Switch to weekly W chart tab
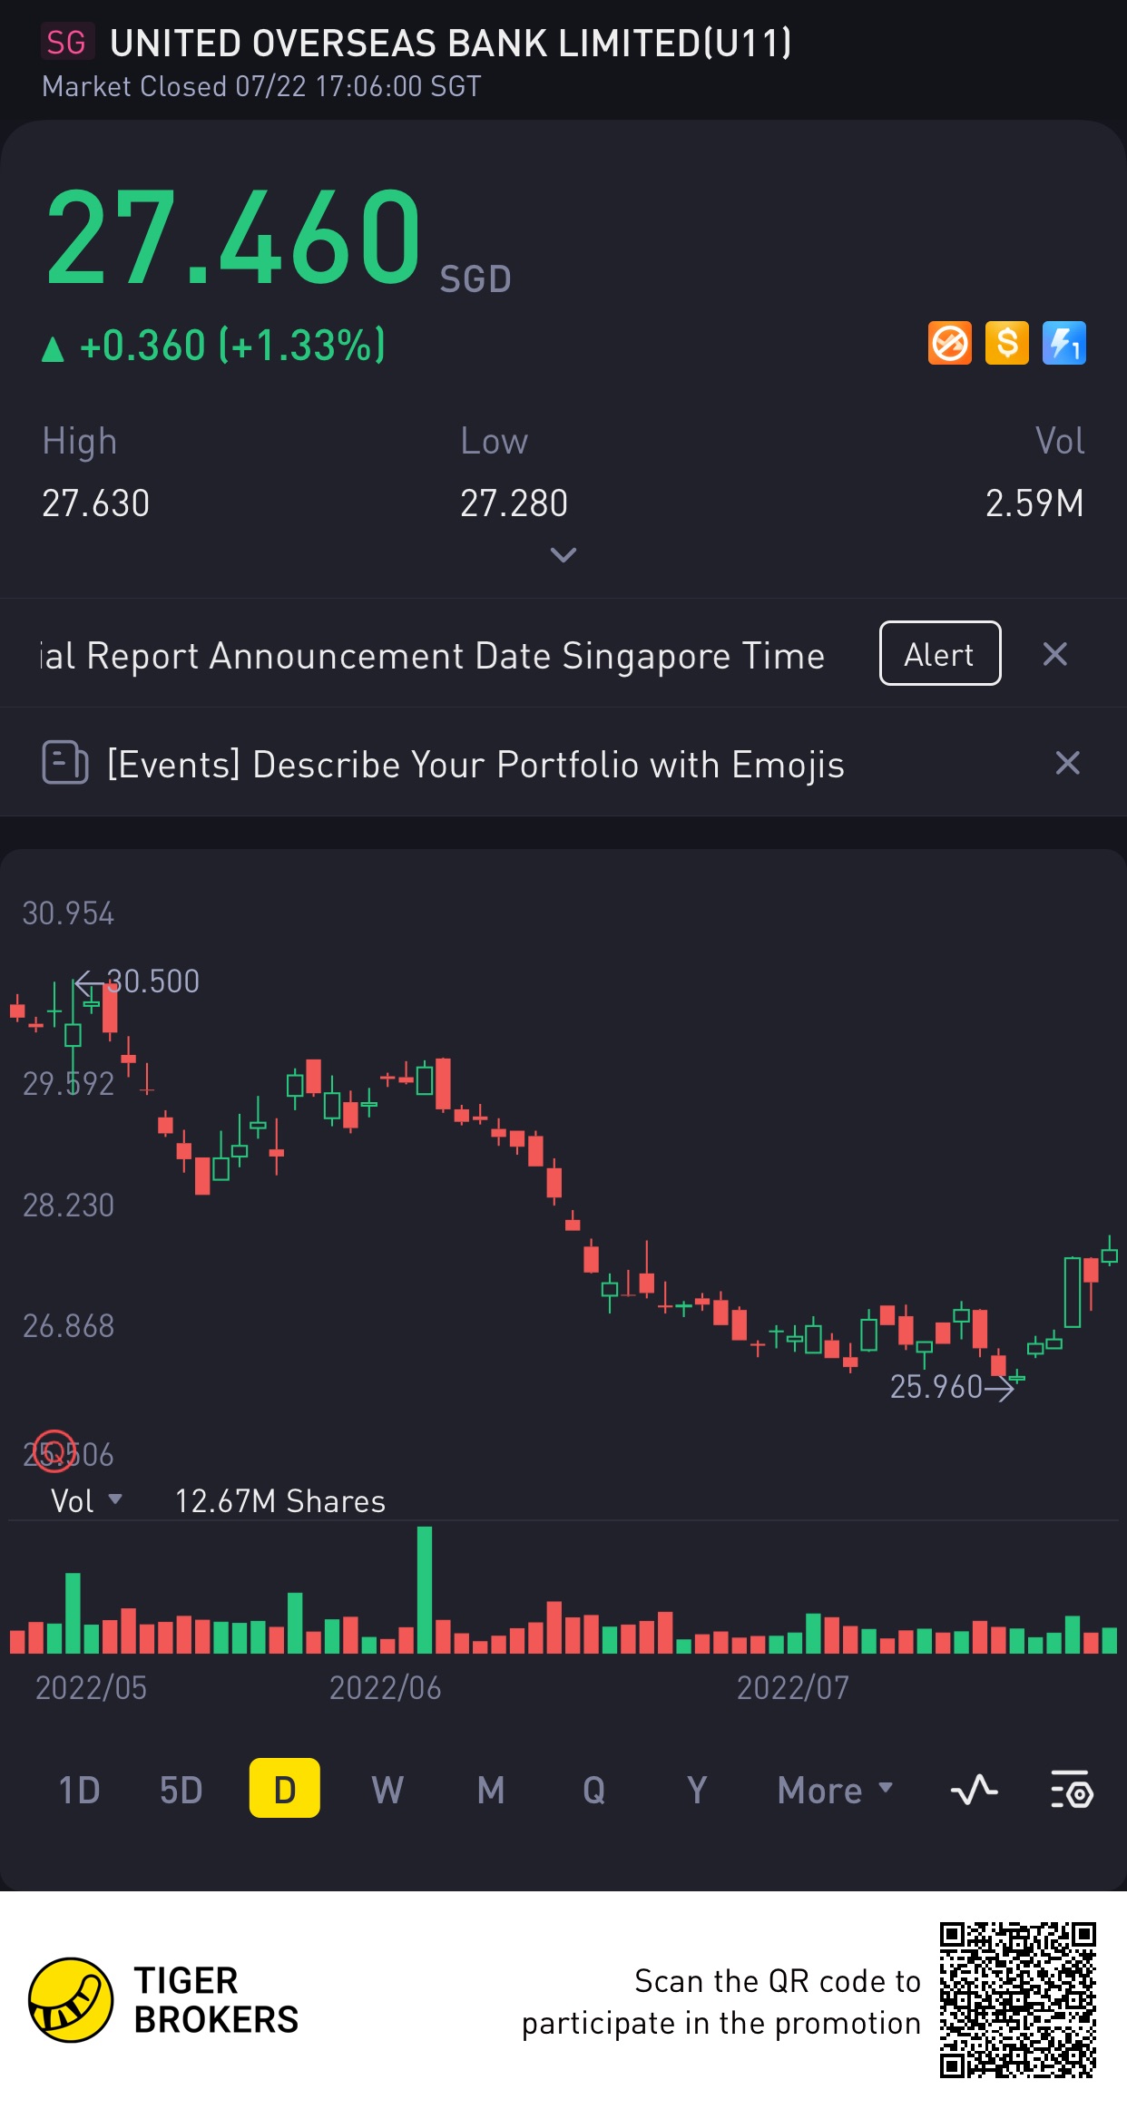 (387, 1791)
